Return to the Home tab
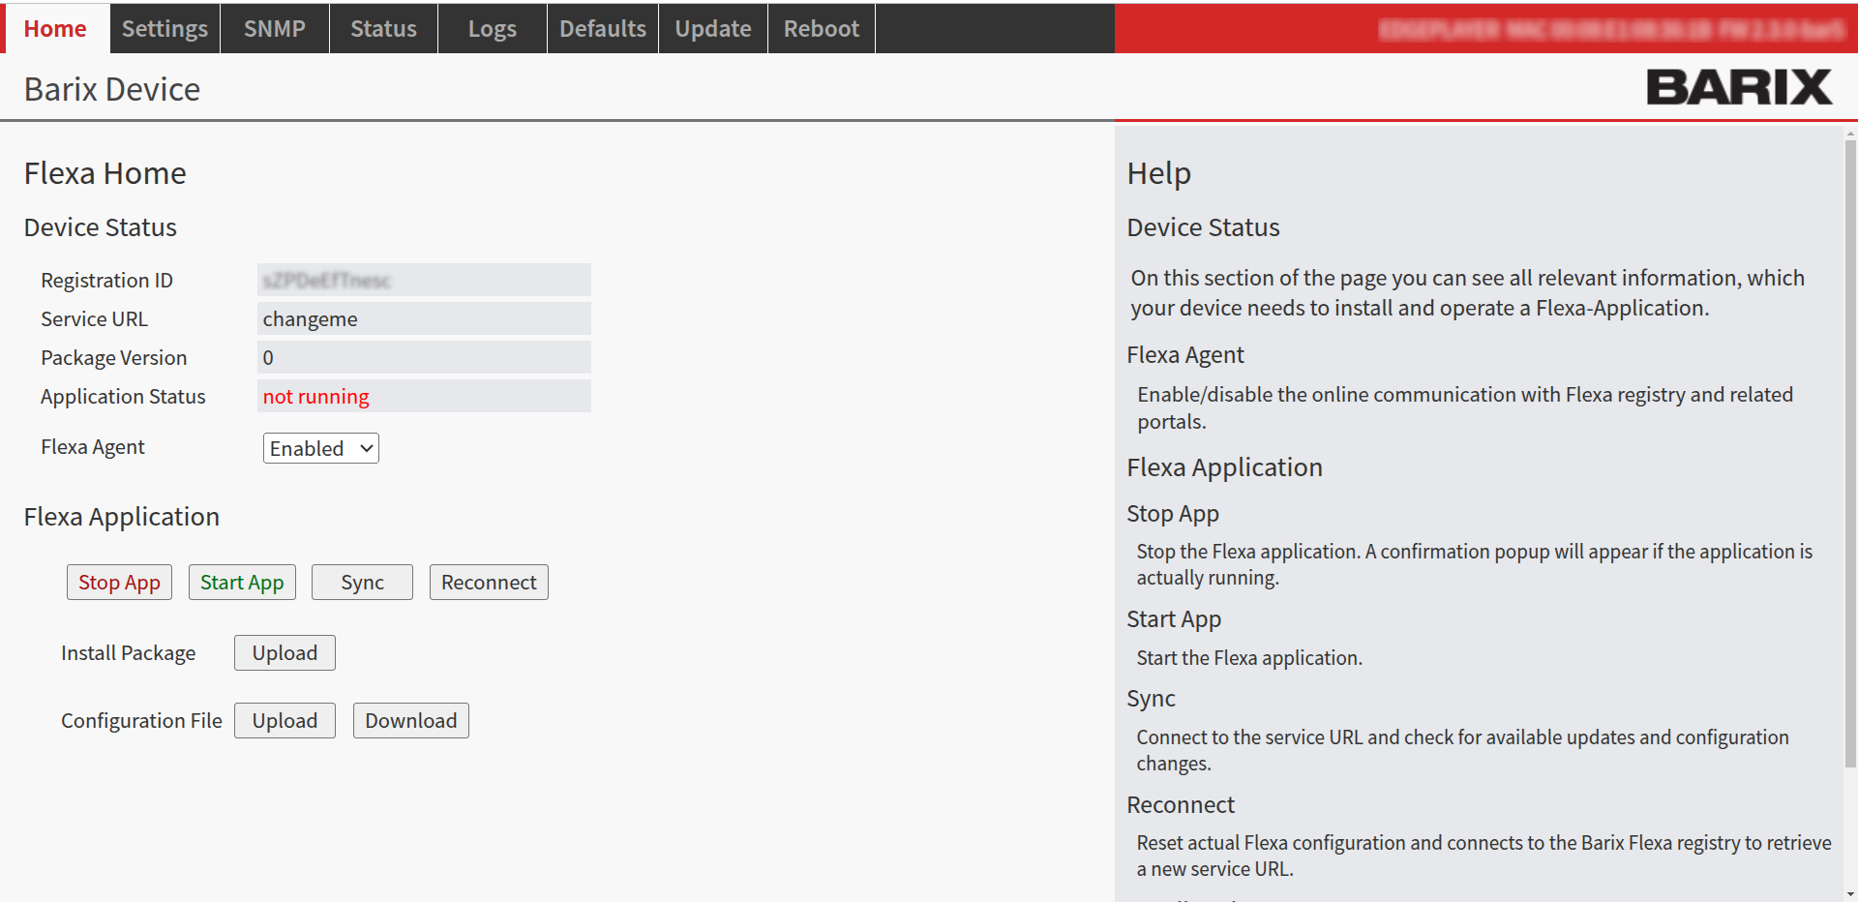 [x=55, y=29]
